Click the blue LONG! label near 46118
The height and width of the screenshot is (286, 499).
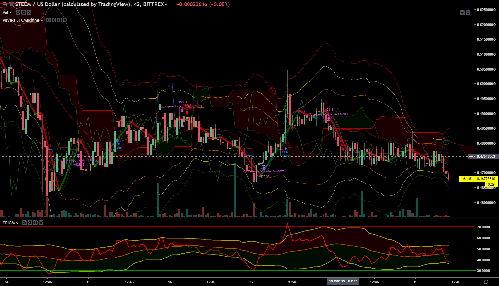(286, 152)
